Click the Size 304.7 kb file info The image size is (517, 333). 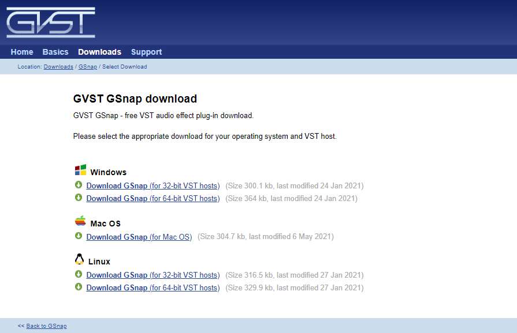pyautogui.click(x=266, y=237)
